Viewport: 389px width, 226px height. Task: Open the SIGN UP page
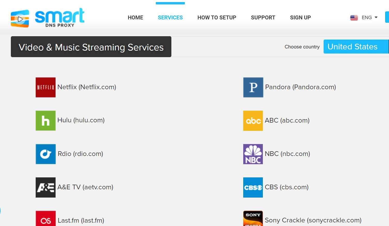tap(300, 18)
